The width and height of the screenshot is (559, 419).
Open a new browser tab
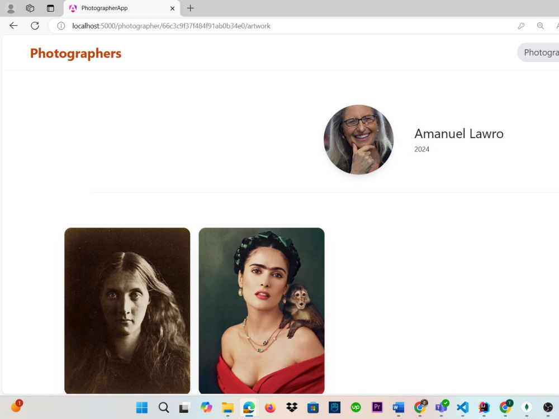coord(191,8)
